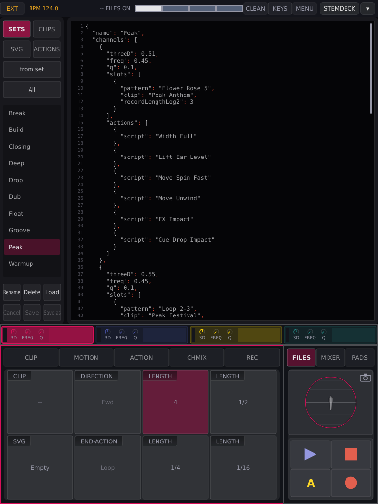The image size is (378, 504).
Task: Click the Rename button
Action: [x=12, y=292]
